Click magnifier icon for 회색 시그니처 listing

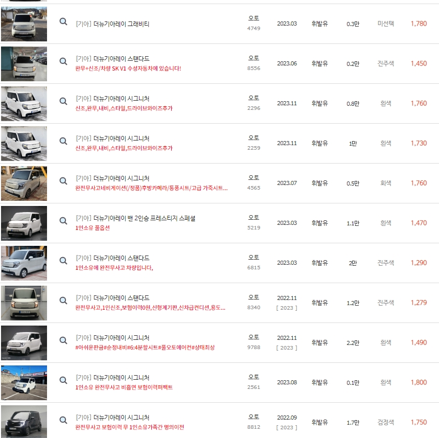coord(63,181)
